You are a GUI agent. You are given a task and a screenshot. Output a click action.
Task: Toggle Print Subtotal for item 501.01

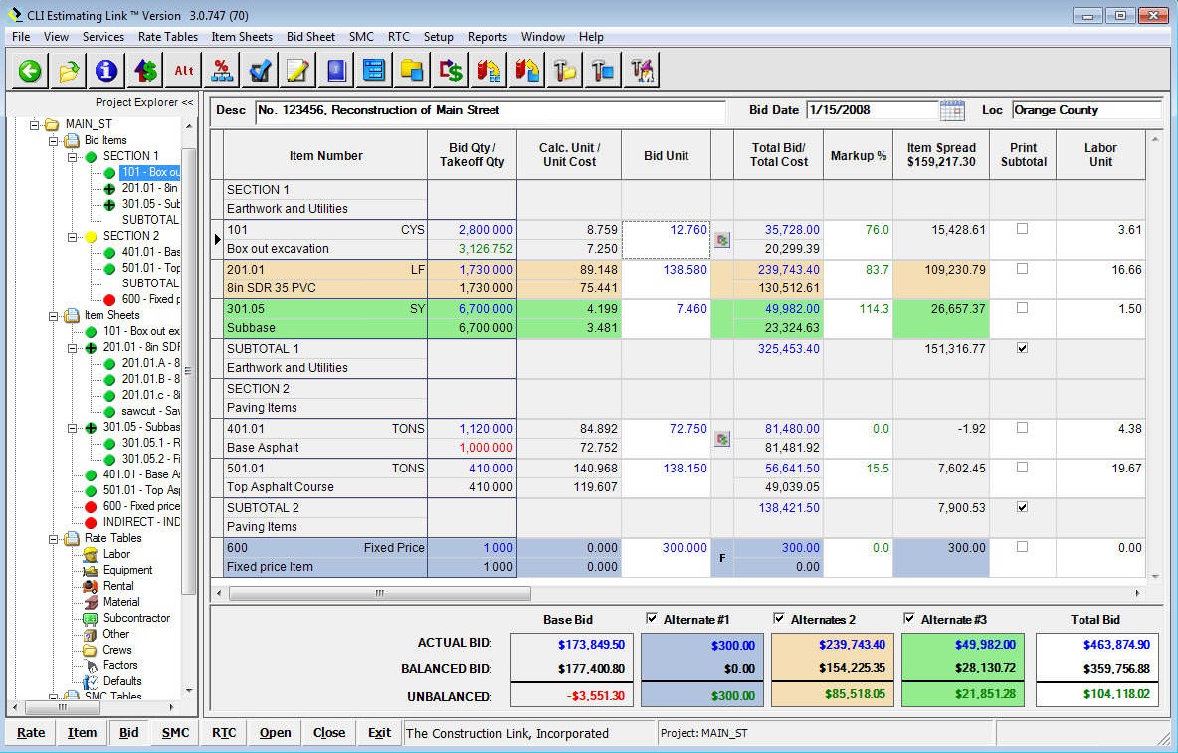[x=1023, y=468]
